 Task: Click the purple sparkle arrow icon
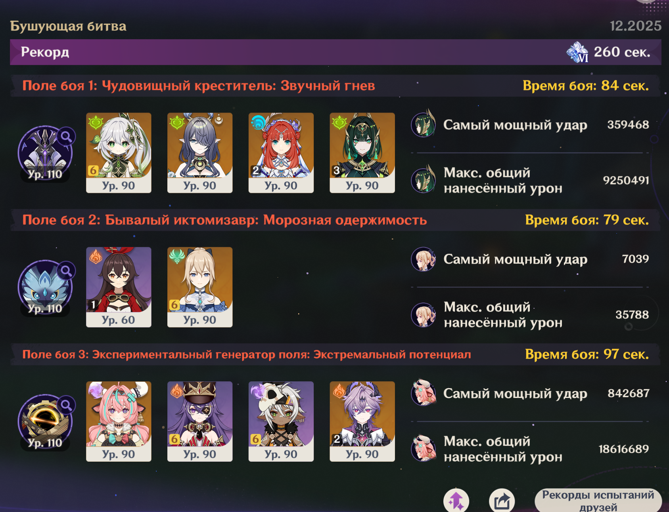(x=456, y=501)
